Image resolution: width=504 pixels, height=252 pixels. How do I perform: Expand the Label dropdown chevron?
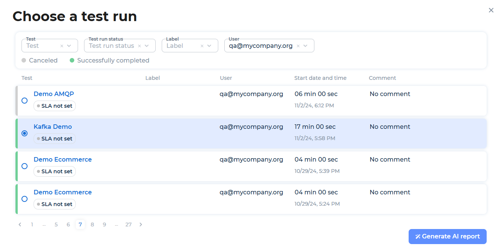[210, 46]
